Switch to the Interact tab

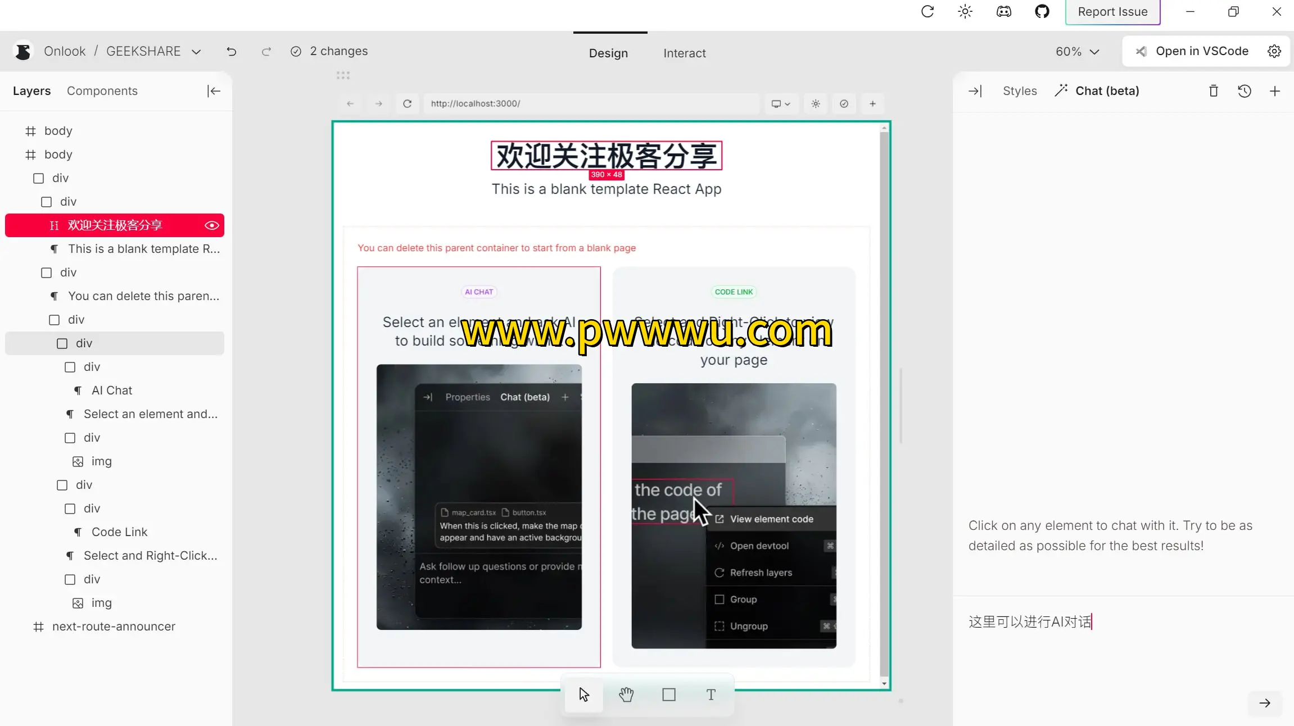(684, 53)
